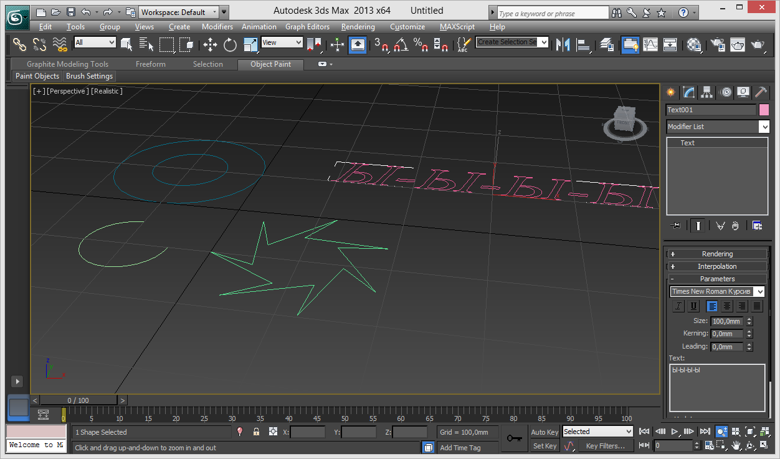
Task: Open Key Filters dialog
Action: tap(606, 446)
